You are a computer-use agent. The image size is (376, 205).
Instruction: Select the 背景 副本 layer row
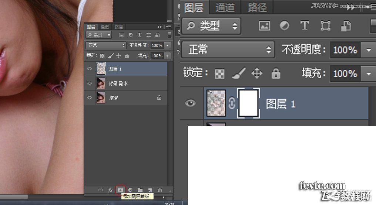pyautogui.click(x=126, y=83)
